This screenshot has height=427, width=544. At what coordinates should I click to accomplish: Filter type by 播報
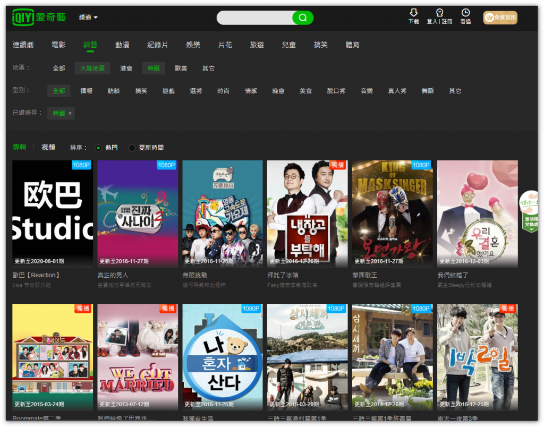(87, 91)
